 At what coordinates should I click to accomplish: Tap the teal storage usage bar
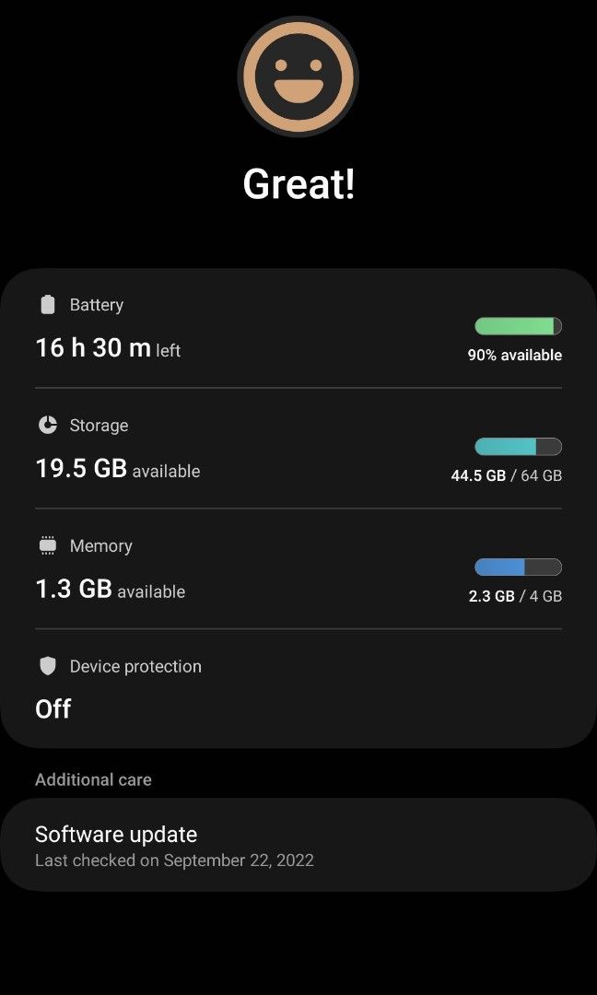tap(518, 447)
